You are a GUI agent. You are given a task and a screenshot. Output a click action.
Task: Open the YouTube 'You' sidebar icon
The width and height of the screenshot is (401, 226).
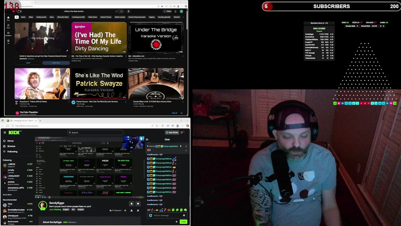pyautogui.click(x=8, y=41)
